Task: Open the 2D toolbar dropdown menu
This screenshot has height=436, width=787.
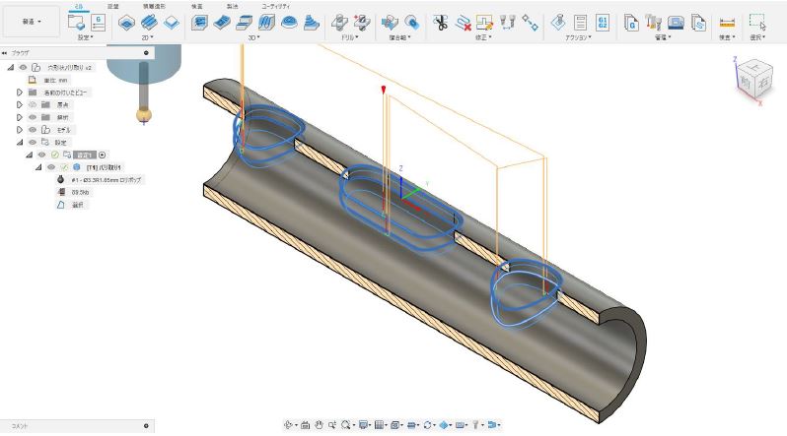Action: click(149, 38)
